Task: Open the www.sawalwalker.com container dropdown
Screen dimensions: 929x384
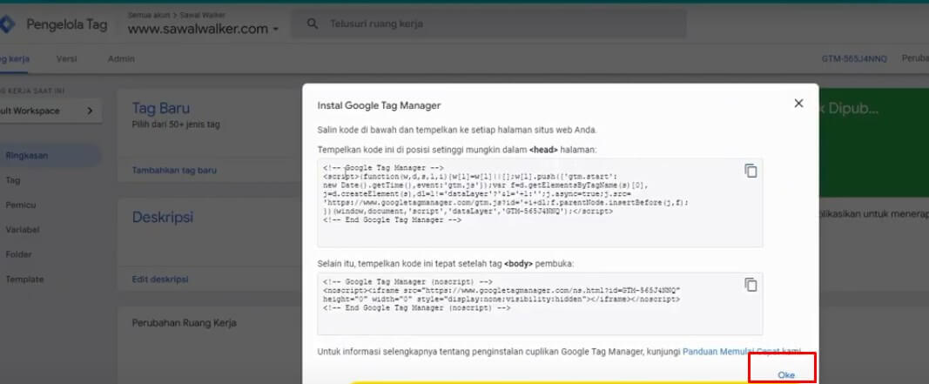Action: click(x=203, y=29)
